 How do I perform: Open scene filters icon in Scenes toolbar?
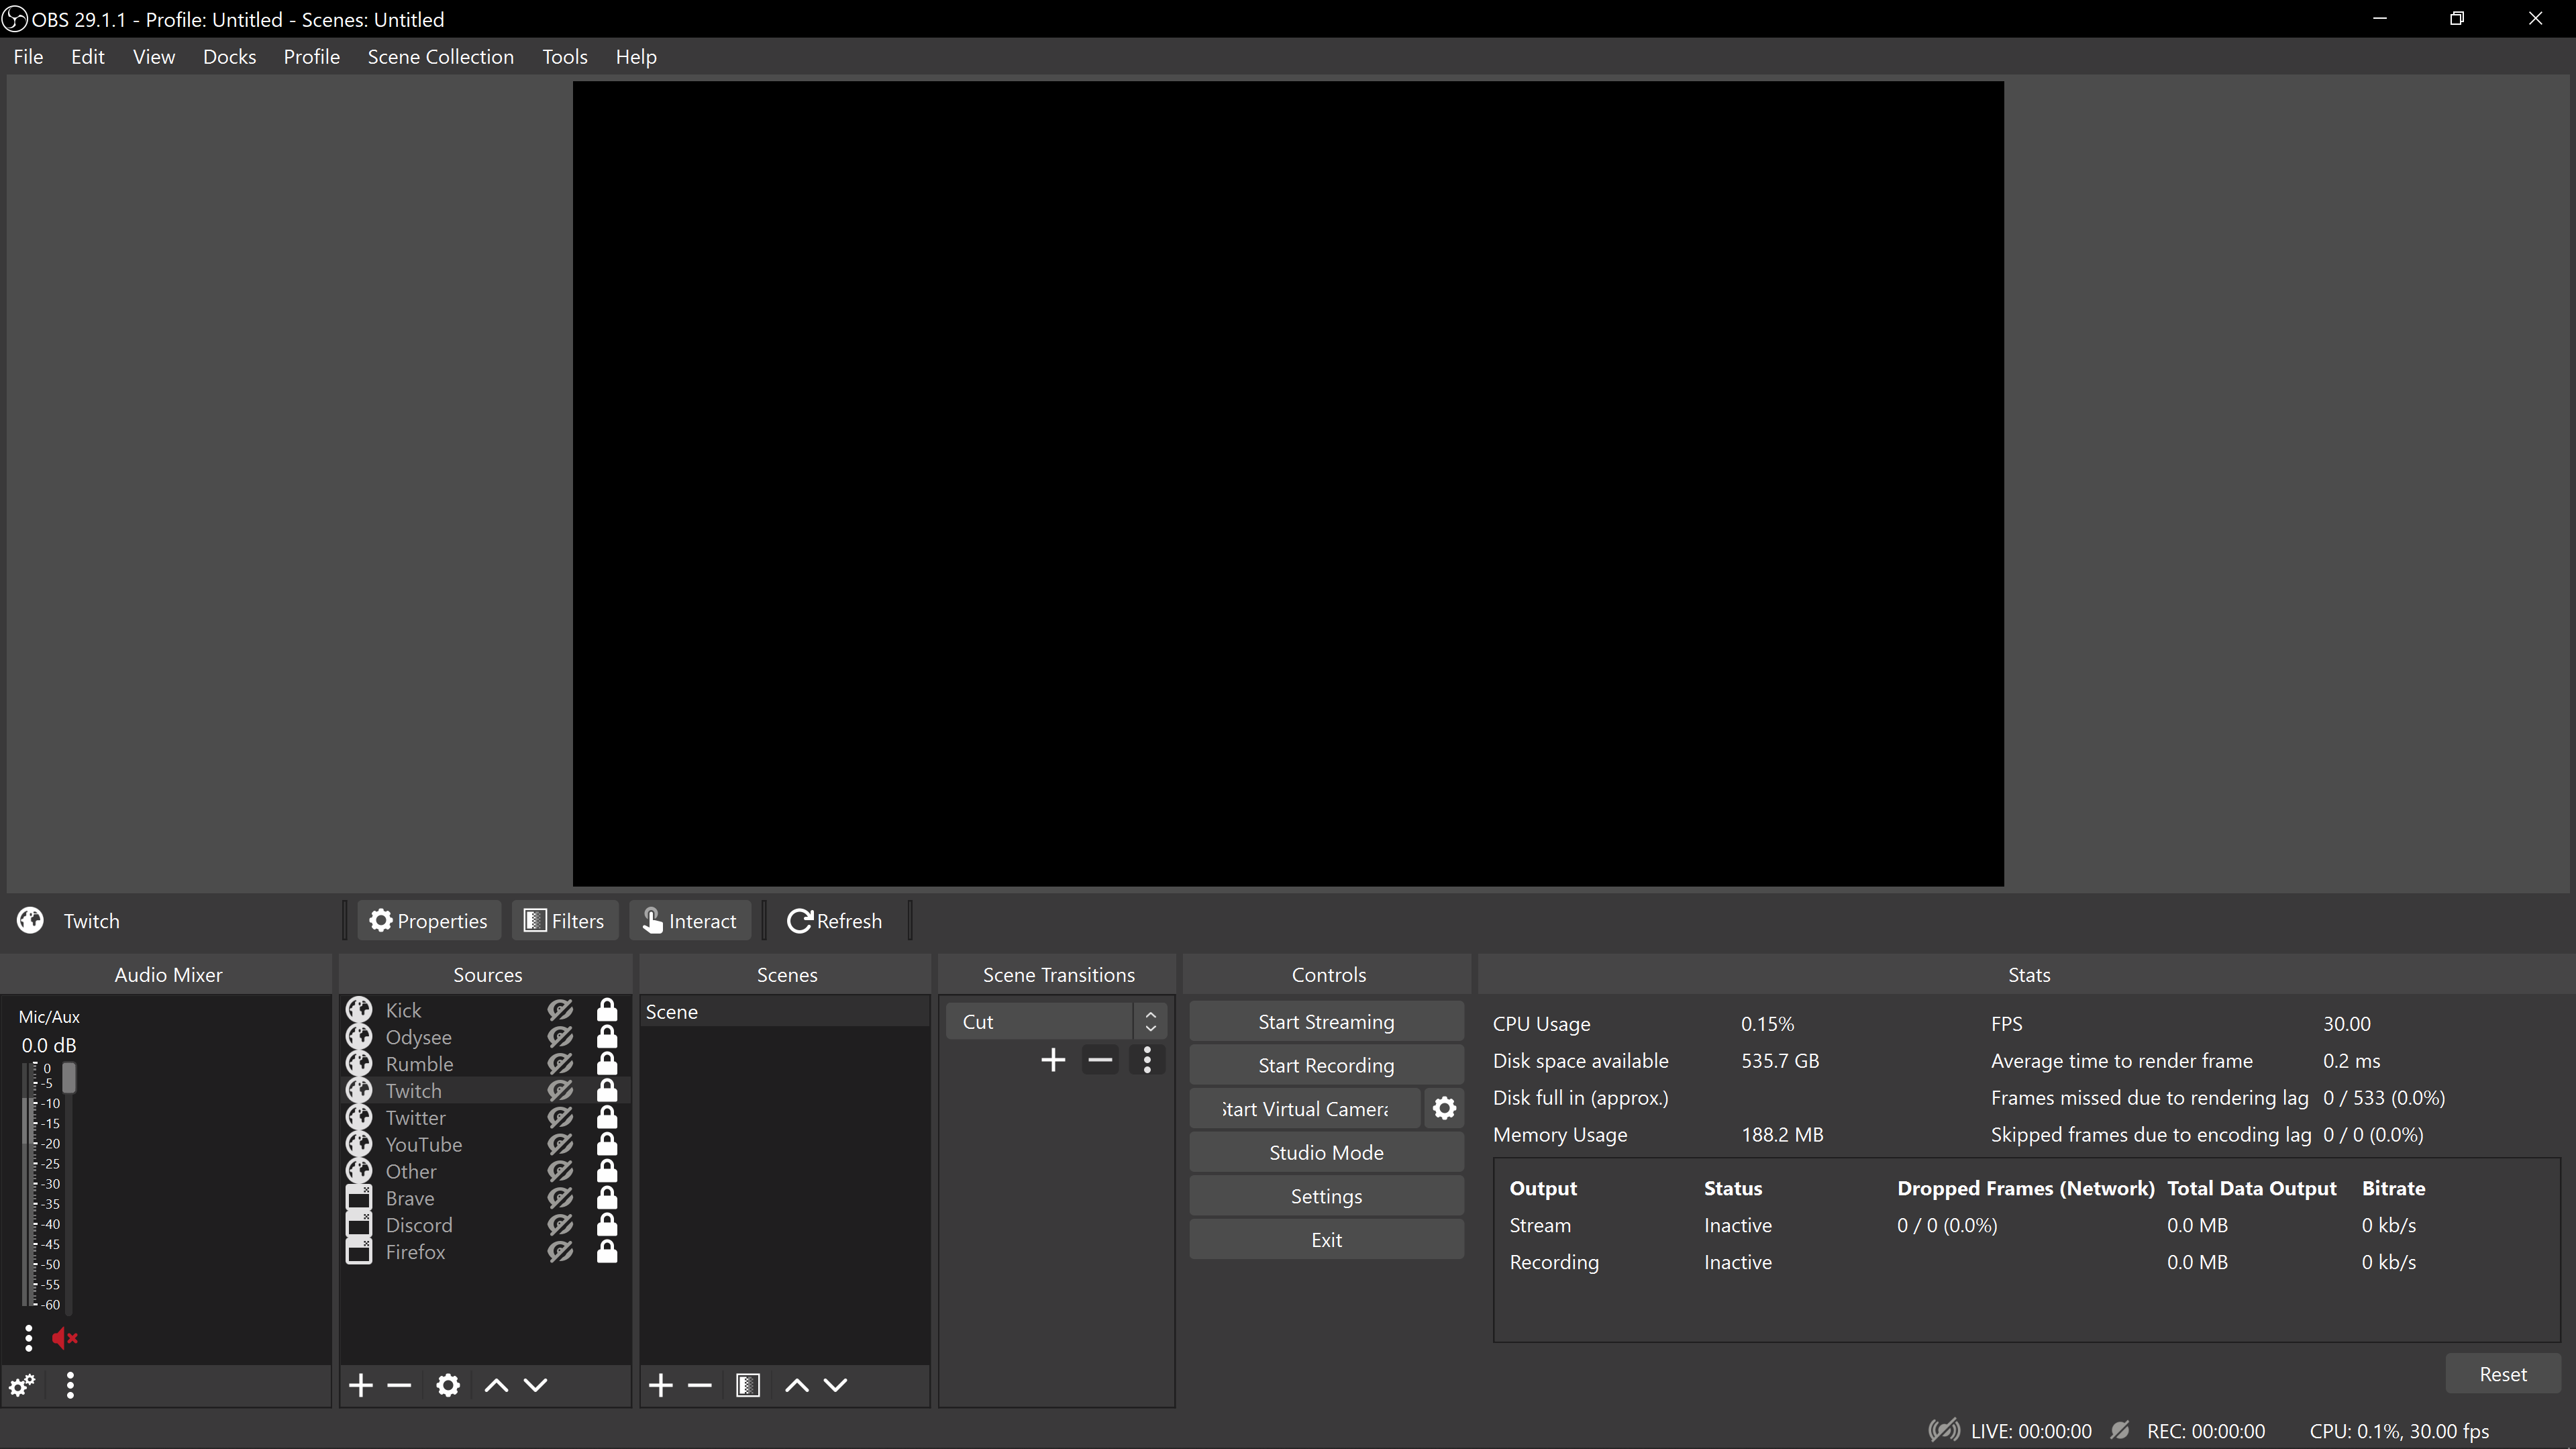[748, 1385]
